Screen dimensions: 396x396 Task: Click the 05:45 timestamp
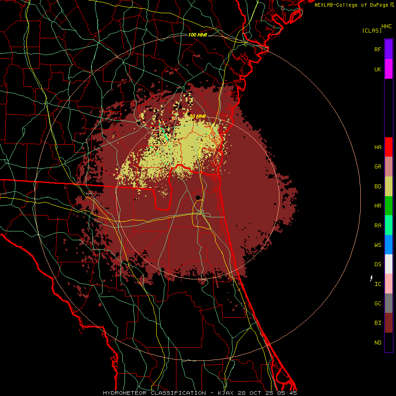coord(288,393)
